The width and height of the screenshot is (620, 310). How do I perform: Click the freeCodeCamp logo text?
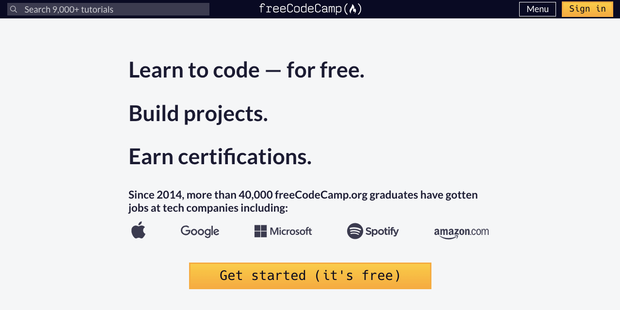301,9
